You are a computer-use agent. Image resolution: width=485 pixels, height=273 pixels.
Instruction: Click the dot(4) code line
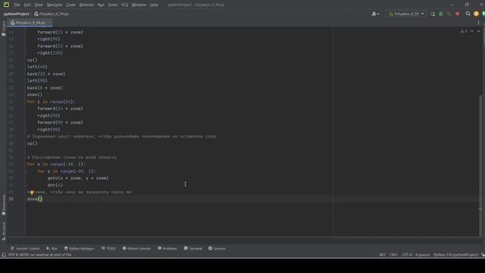[55, 185]
